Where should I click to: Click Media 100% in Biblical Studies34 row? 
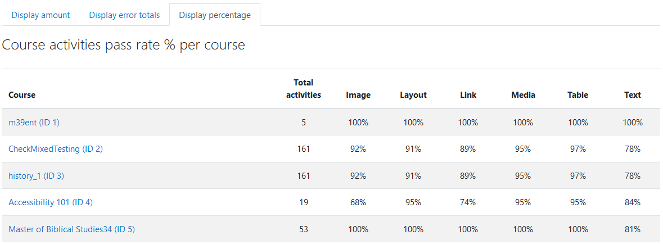pyautogui.click(x=523, y=229)
